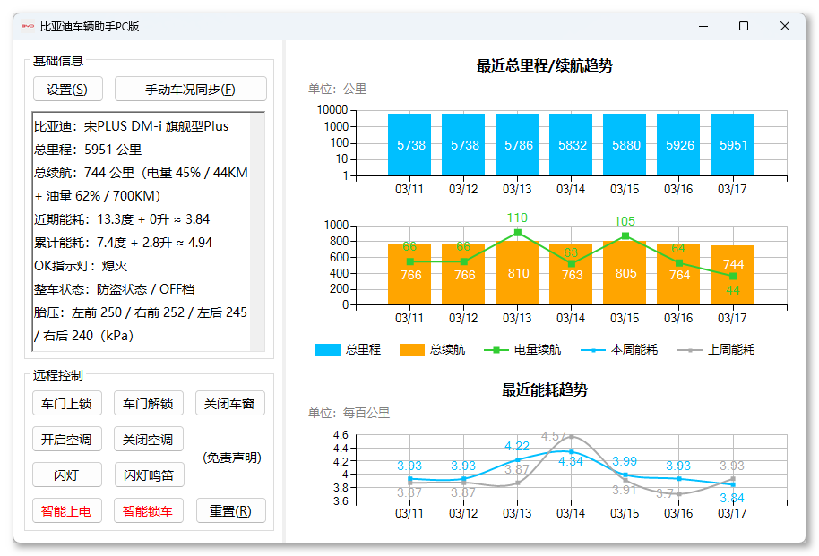
Task: Flash the headlights with 闪灯
Action: (66, 475)
